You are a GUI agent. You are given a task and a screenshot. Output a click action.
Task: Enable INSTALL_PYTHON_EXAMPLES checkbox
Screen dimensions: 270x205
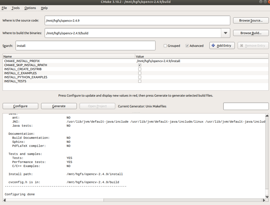(x=140, y=77)
